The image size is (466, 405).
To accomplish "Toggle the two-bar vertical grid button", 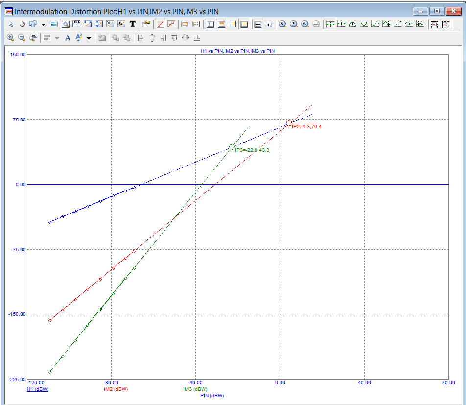I will [244, 24].
